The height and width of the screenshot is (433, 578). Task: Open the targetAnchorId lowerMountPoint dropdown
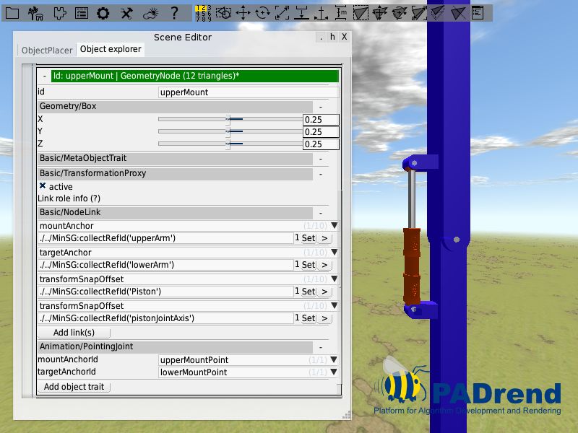click(333, 372)
